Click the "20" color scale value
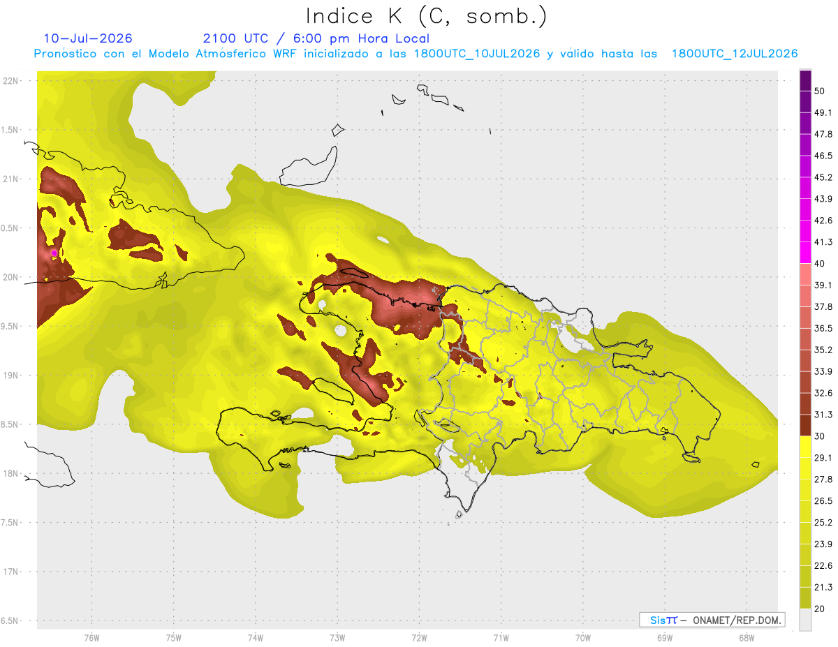Screen dimensions: 838x647 (819, 609)
